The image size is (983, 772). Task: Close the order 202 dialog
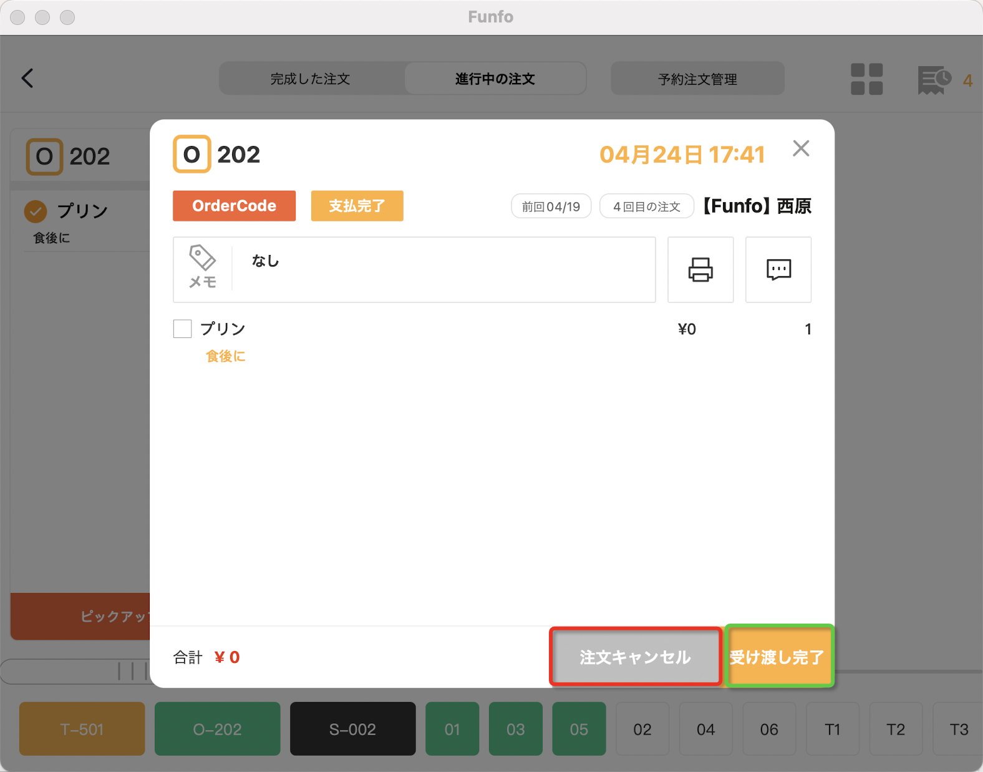(x=801, y=148)
